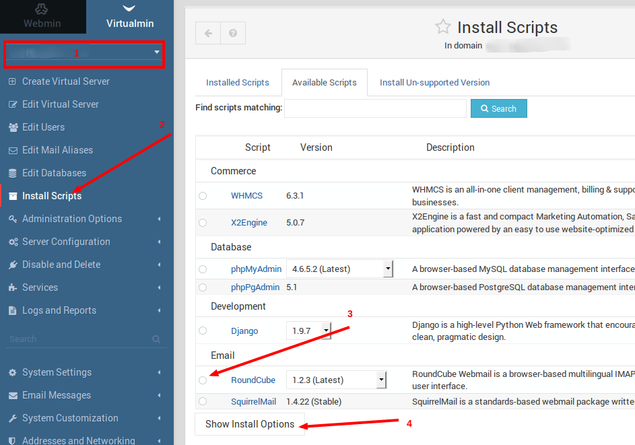
Task: Select the WHMCS radio button
Action: click(x=203, y=196)
